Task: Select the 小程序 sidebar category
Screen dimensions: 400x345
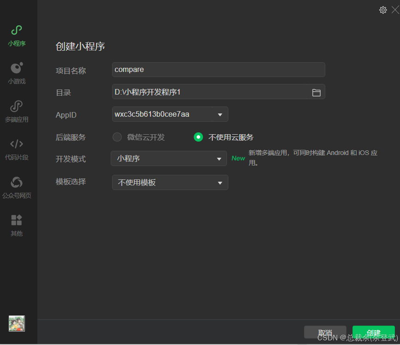Action: point(17,36)
